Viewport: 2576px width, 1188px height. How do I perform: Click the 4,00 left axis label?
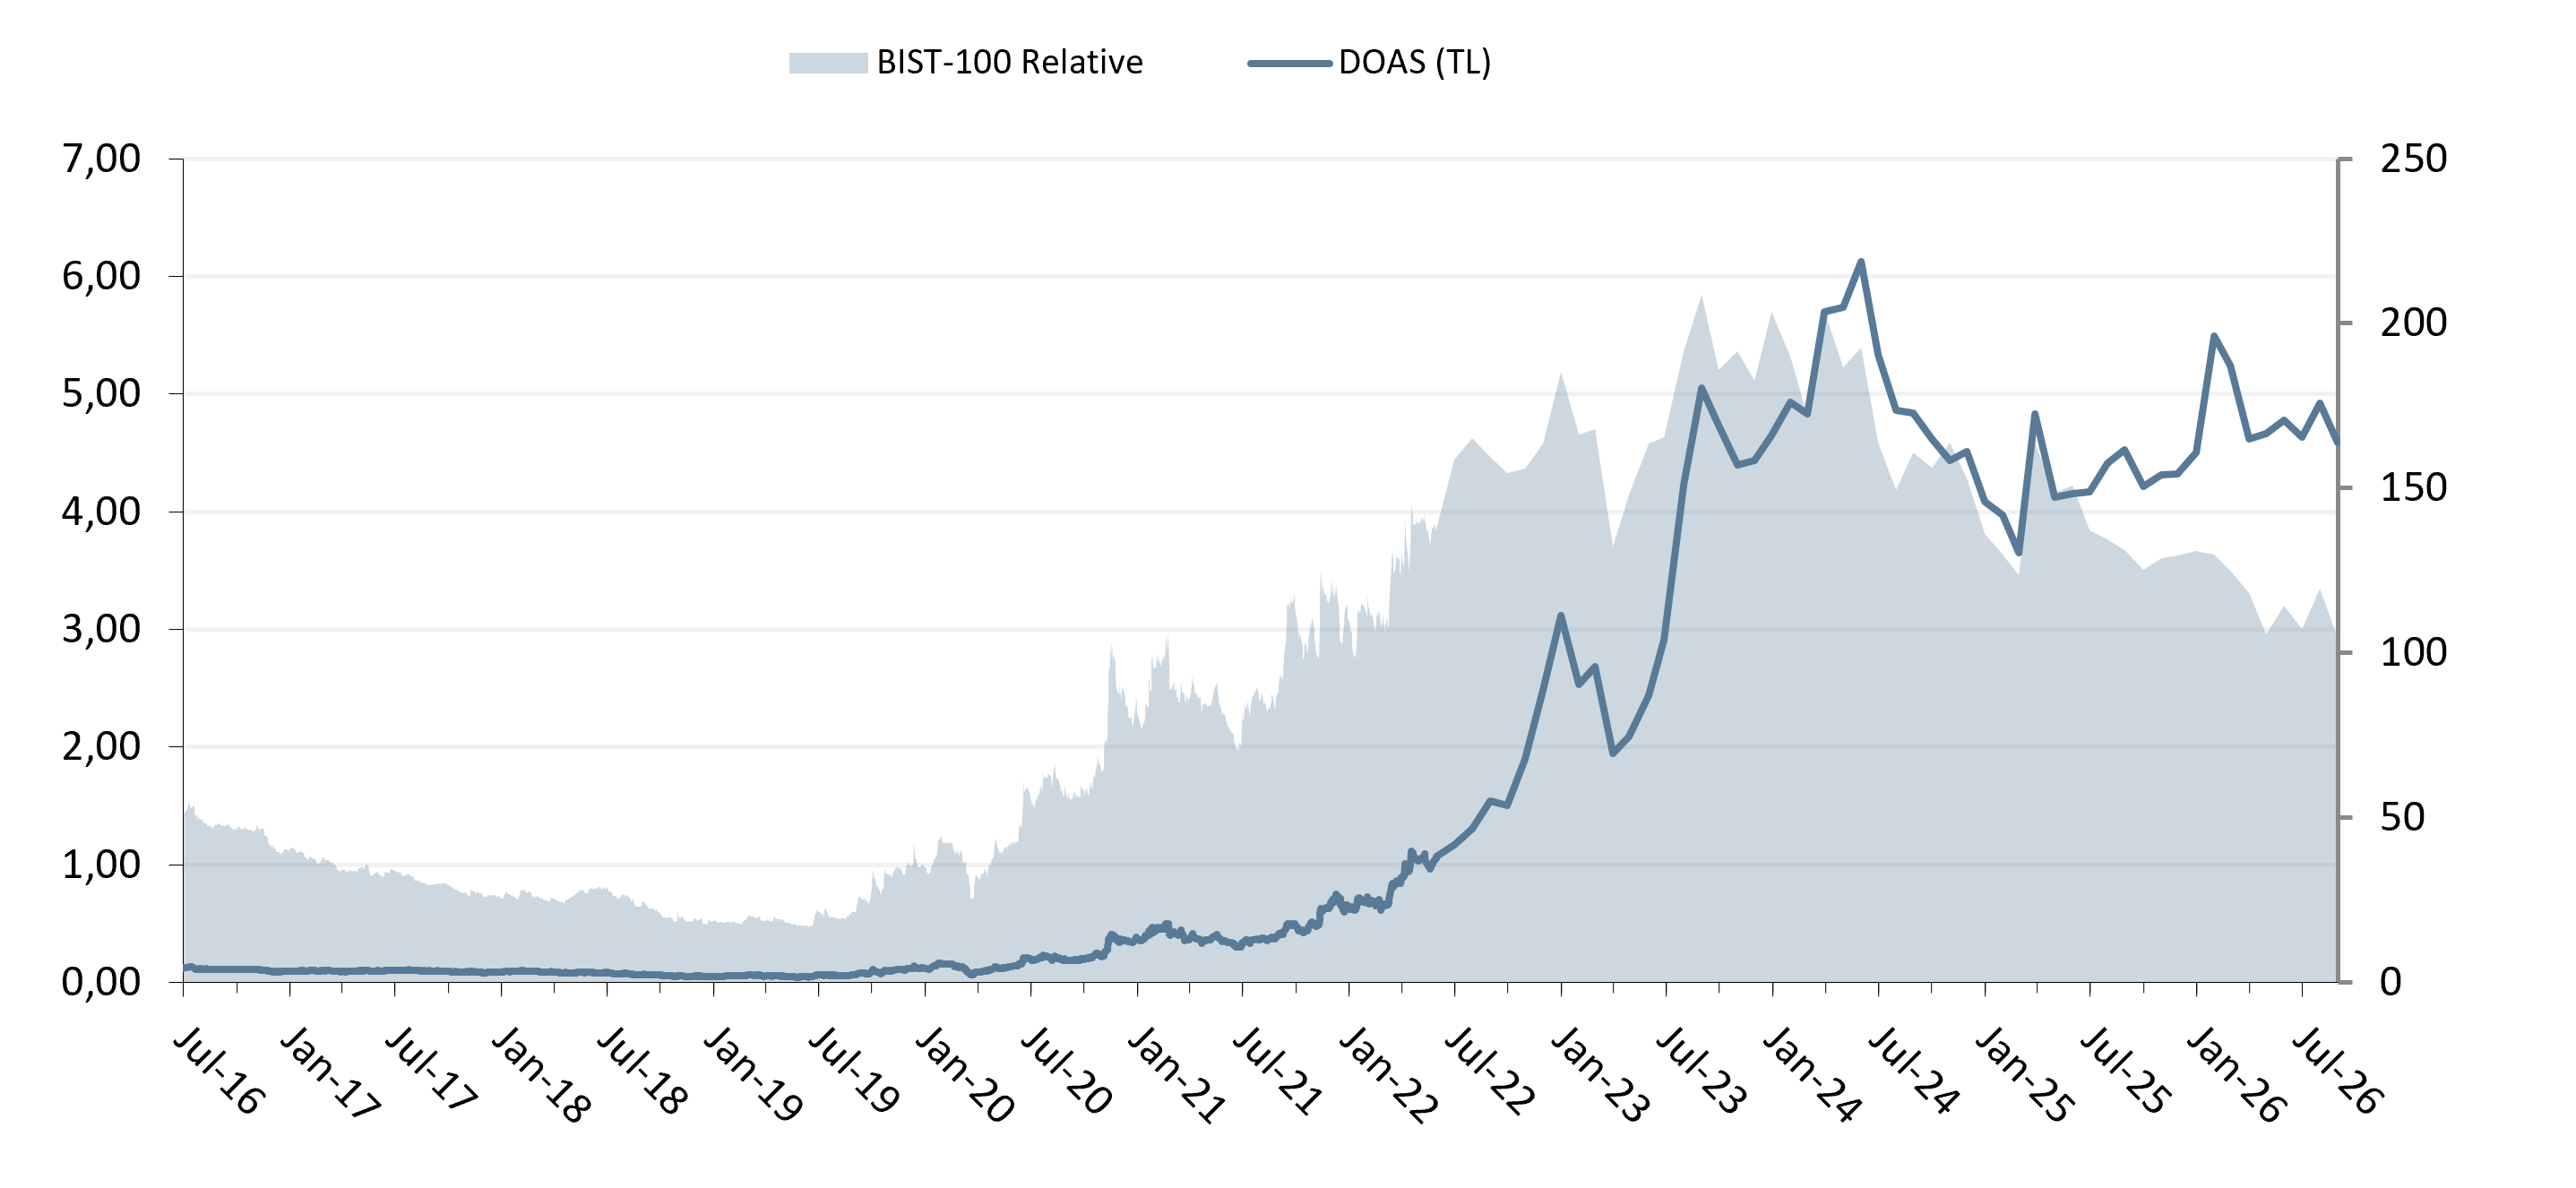[101, 511]
